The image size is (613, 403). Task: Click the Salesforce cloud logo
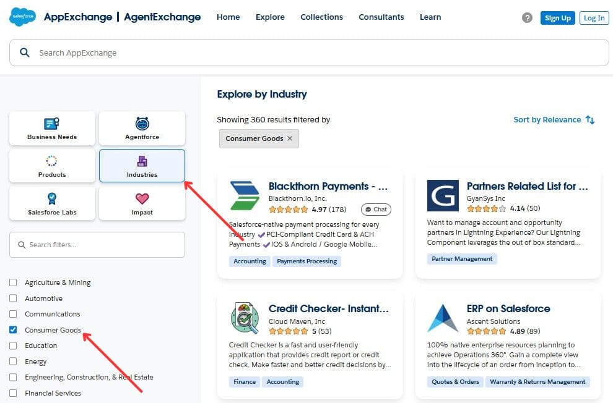pyautogui.click(x=22, y=17)
